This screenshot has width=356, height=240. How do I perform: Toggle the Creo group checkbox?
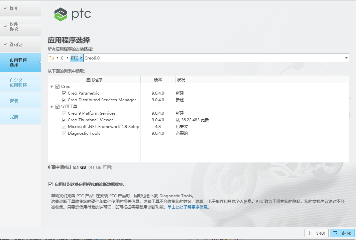57,87
